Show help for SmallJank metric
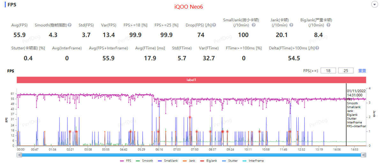Screen dimensions: 380x163 pos(254,25)
